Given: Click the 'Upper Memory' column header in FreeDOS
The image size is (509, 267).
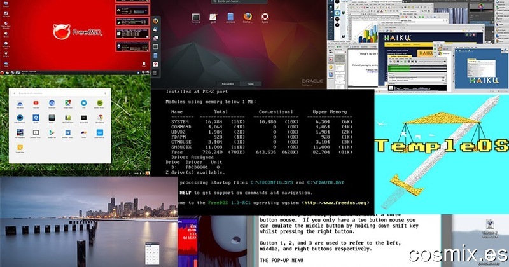Looking at the screenshot, I should click(330, 112).
